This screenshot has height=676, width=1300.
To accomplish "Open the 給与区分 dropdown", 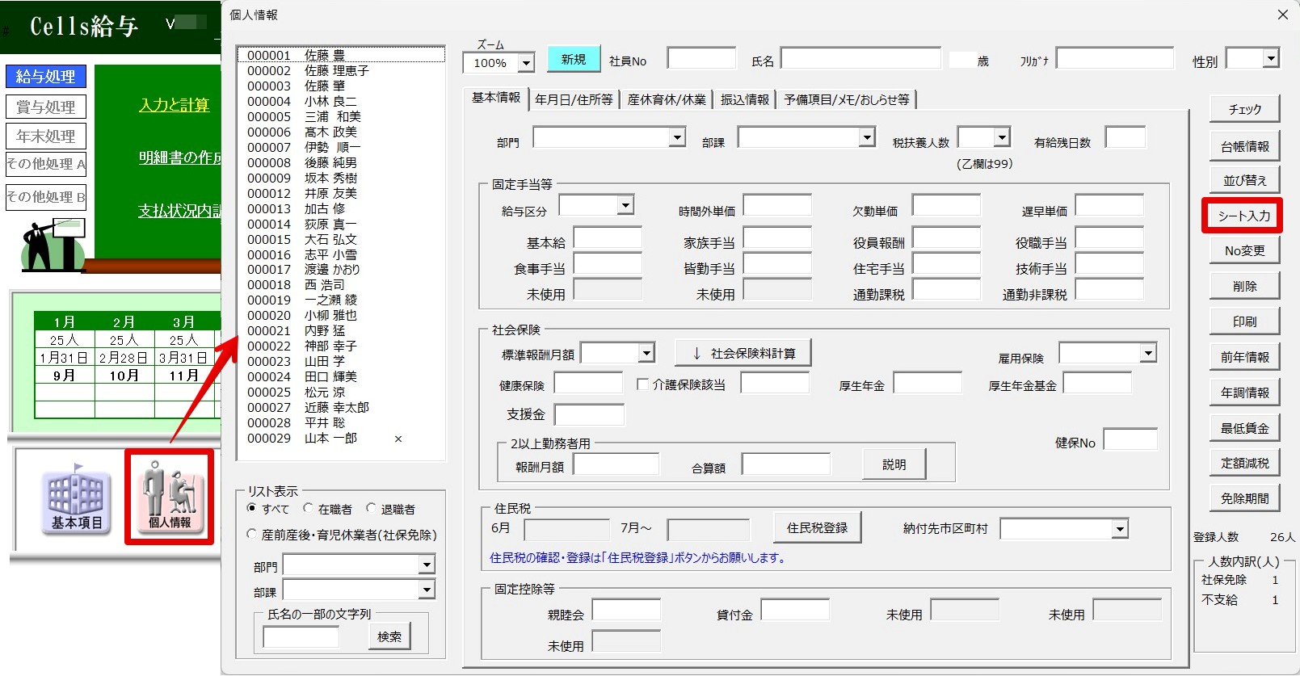I will click(625, 206).
